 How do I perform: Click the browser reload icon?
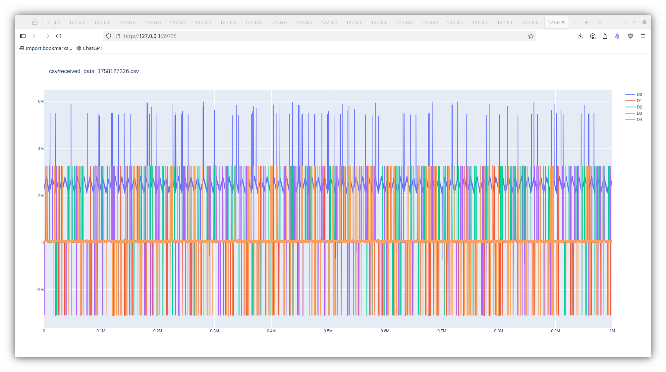click(59, 36)
